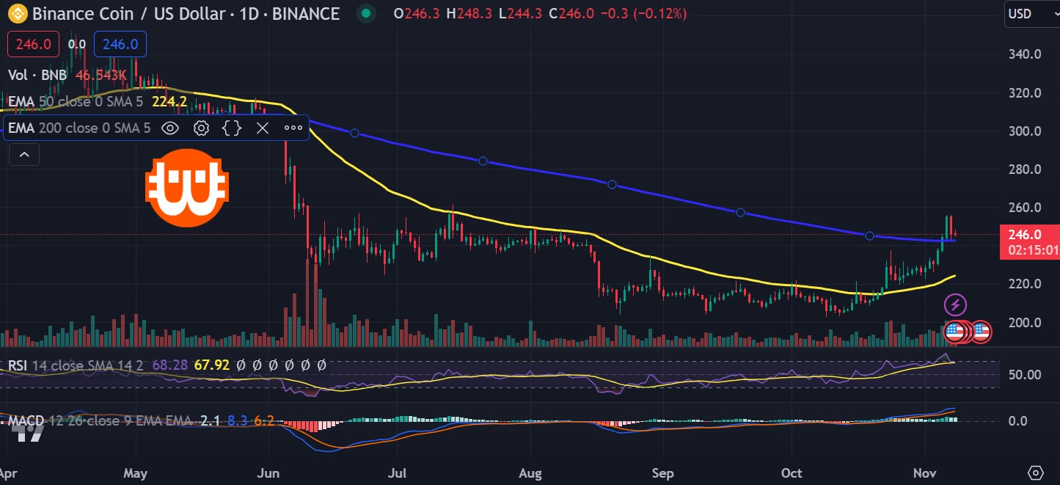Select the MACD 12 26 close legend

point(101,421)
